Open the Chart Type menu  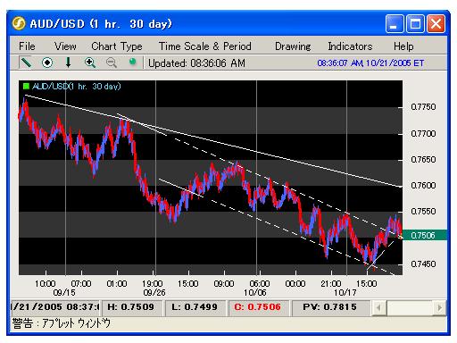coord(117,46)
